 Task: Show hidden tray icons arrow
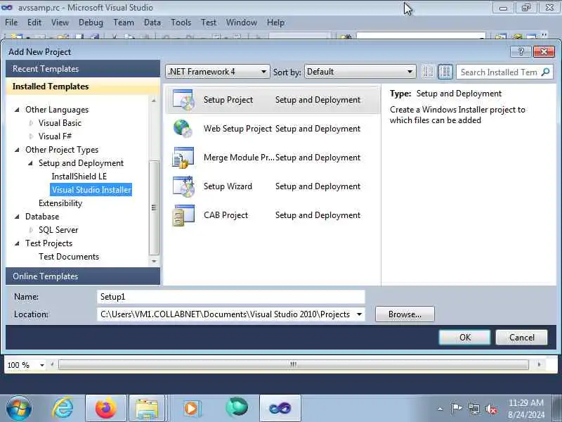pyautogui.click(x=440, y=409)
